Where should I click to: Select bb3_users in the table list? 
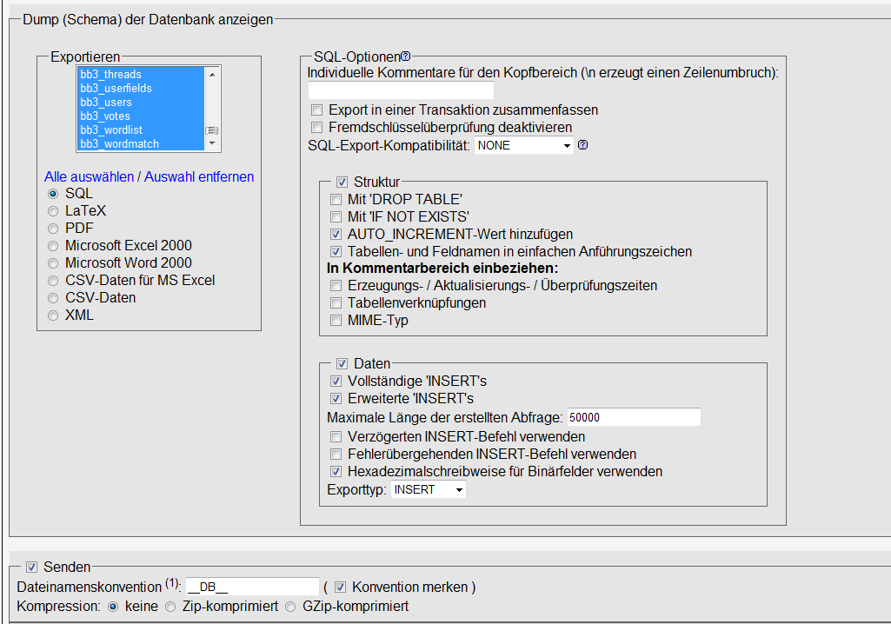139,103
